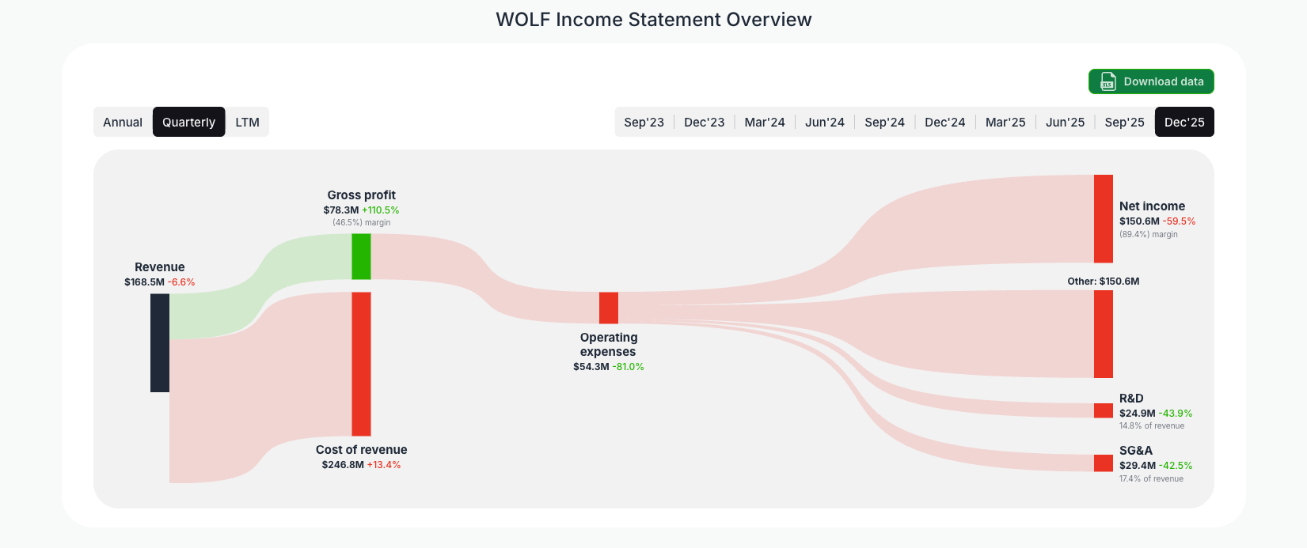Viewport: 1307px width, 548px height.
Task: Select the Dec'23 quarter tab
Action: click(704, 122)
